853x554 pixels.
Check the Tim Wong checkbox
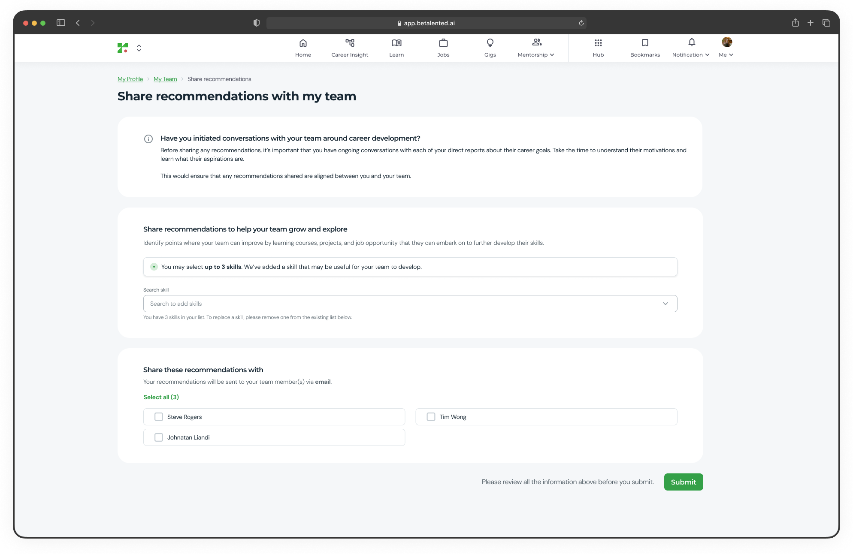431,417
